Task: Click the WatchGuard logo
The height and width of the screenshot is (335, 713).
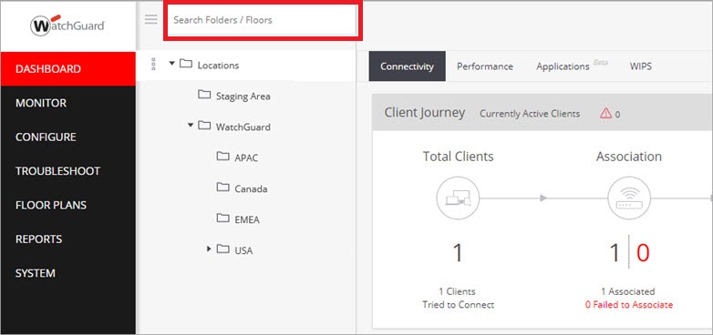Action: coord(67,25)
